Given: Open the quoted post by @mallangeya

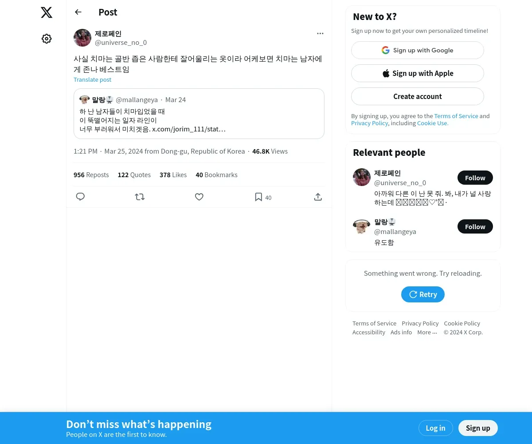Looking at the screenshot, I should point(199,114).
